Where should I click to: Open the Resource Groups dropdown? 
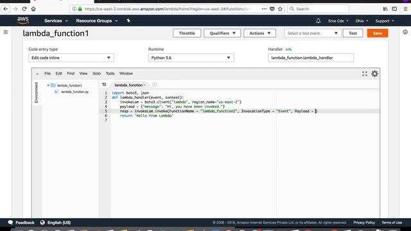coord(97,21)
